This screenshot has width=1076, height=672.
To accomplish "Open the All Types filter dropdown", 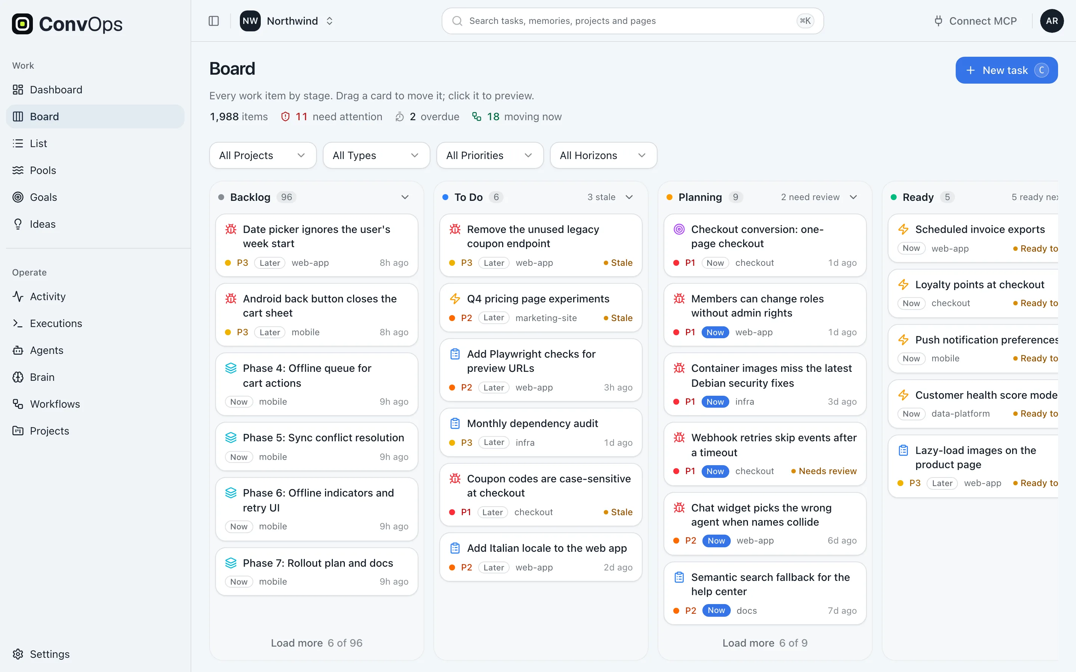I will tap(376, 155).
